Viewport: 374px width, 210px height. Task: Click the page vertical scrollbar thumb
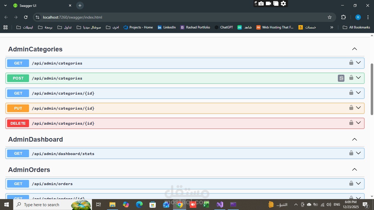372,89
